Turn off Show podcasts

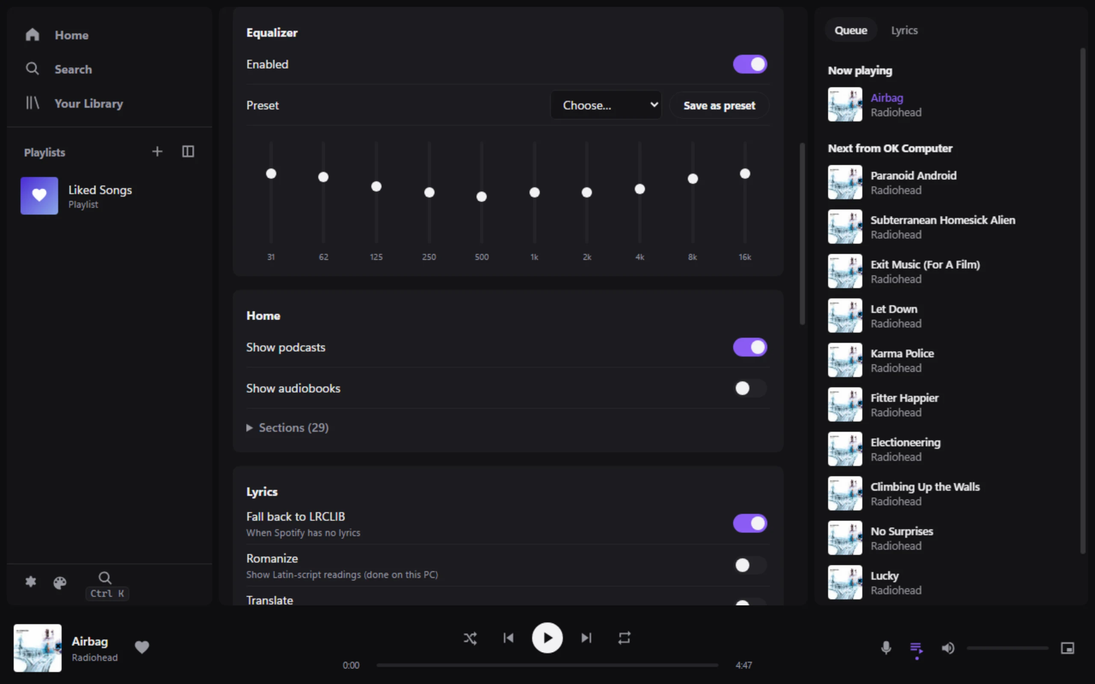(x=750, y=348)
